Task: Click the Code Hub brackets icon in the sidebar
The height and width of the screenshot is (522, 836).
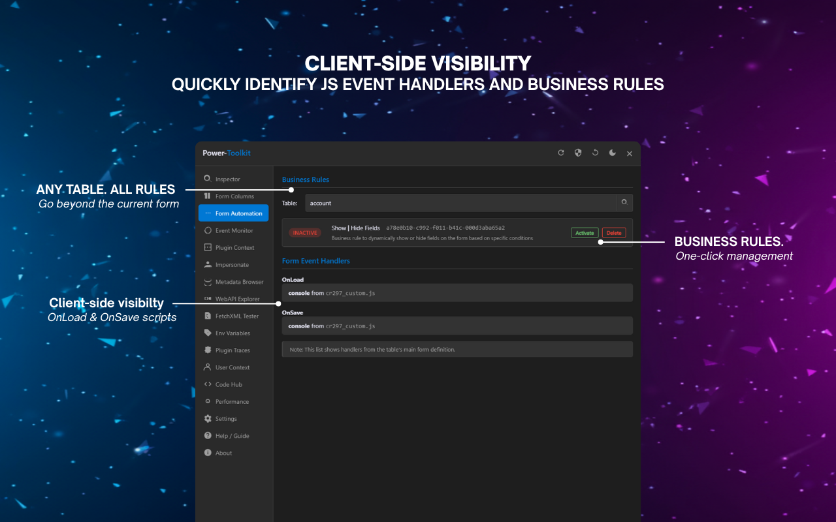Action: point(208,384)
